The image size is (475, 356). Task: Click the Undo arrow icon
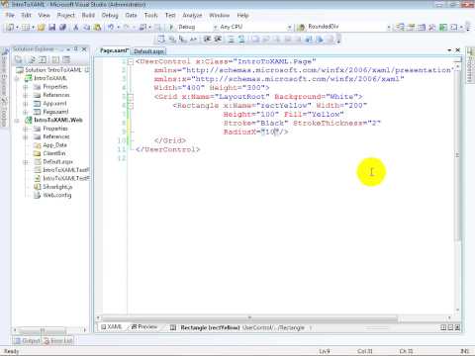tap(111, 27)
